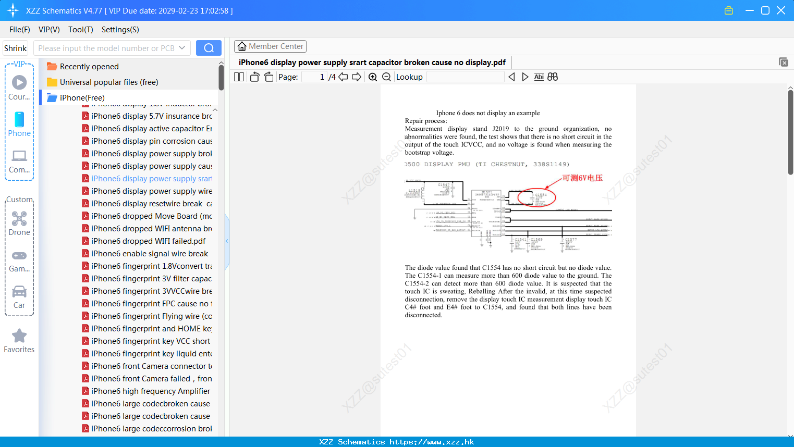Image resolution: width=794 pixels, height=447 pixels.
Task: Rotate the page counterclockwise
Action: pos(254,77)
